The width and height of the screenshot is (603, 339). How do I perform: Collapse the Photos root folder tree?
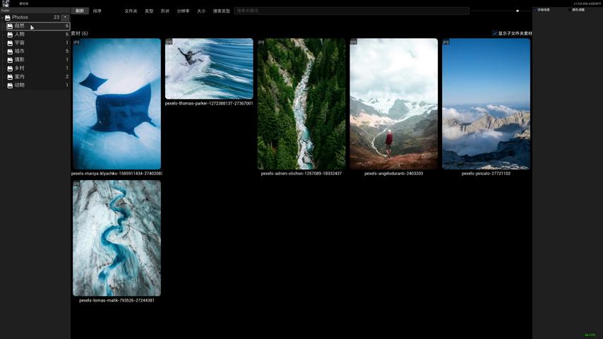pyautogui.click(x=2, y=18)
